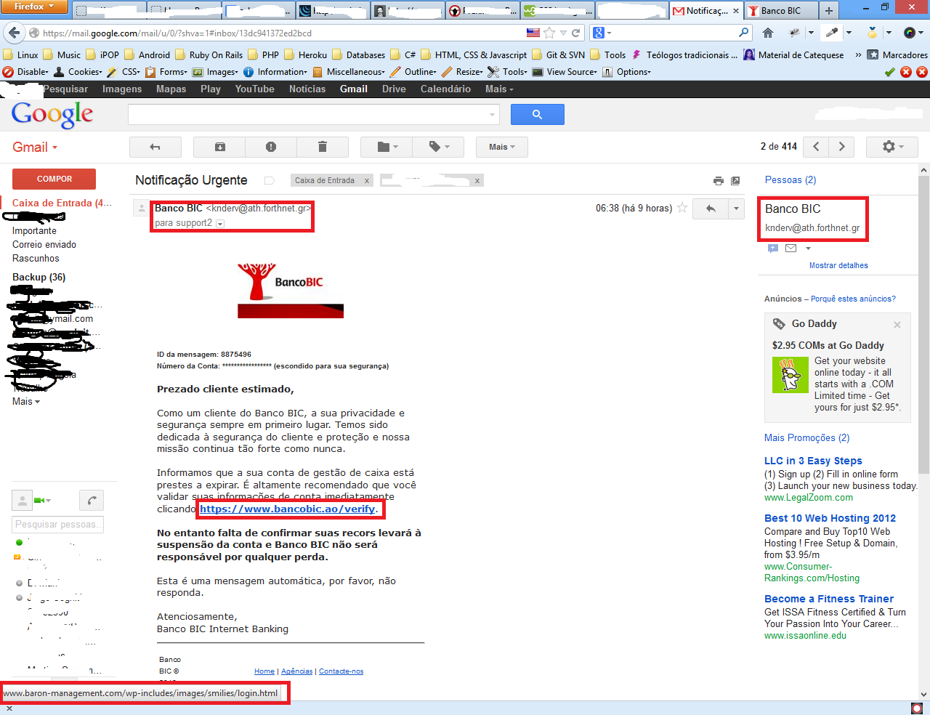The image size is (930, 715).
Task: Toggle importance marker beside subject
Action: pos(269,180)
